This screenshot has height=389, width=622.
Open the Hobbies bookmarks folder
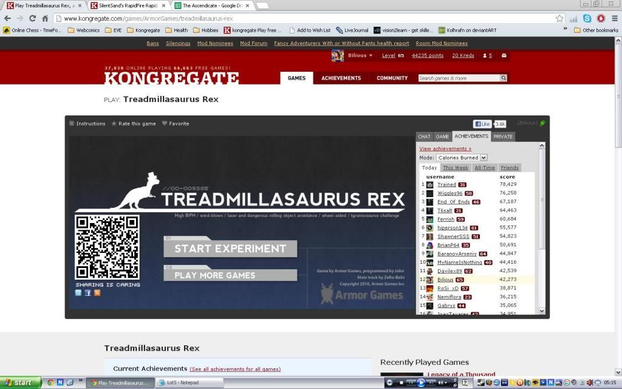click(206, 30)
